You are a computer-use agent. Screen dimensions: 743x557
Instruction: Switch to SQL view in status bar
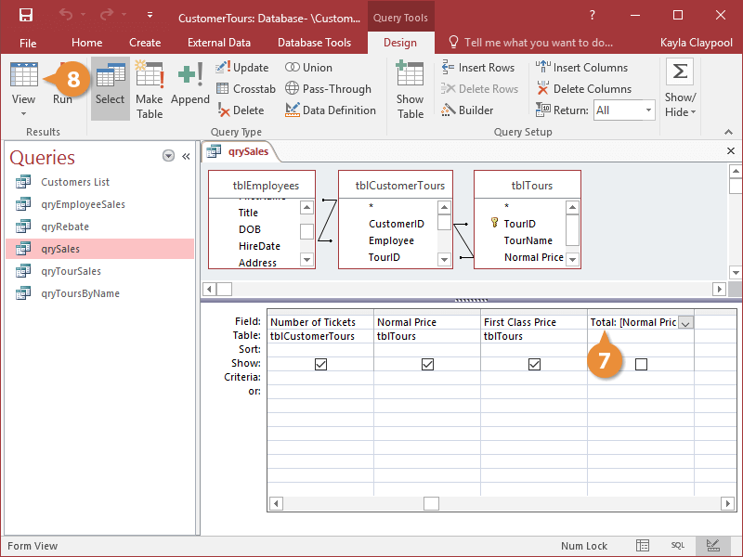coord(678,546)
